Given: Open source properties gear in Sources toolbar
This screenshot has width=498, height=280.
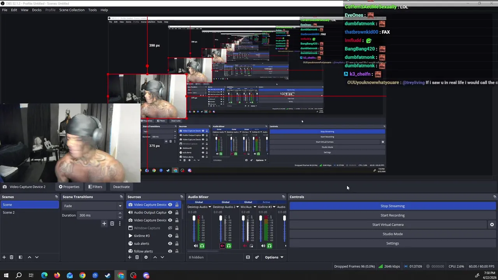Looking at the screenshot, I should tap(146, 257).
